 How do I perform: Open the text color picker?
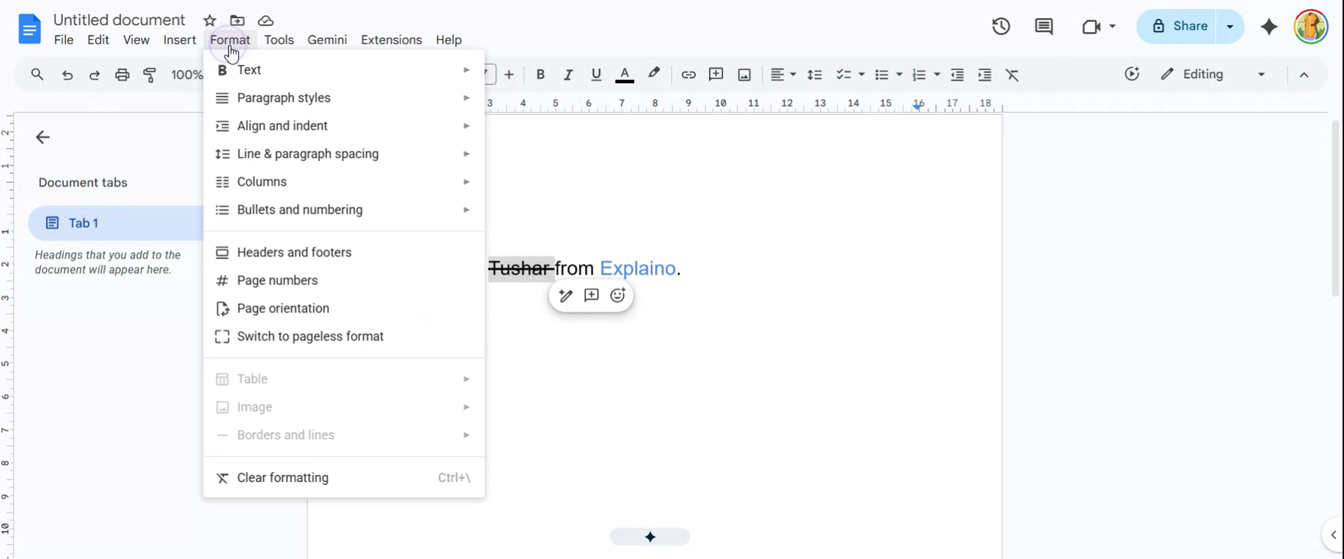pyautogui.click(x=624, y=75)
